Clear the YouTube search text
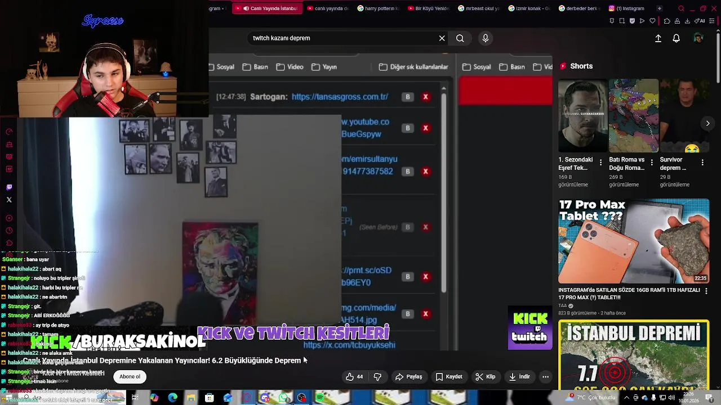 click(x=442, y=38)
